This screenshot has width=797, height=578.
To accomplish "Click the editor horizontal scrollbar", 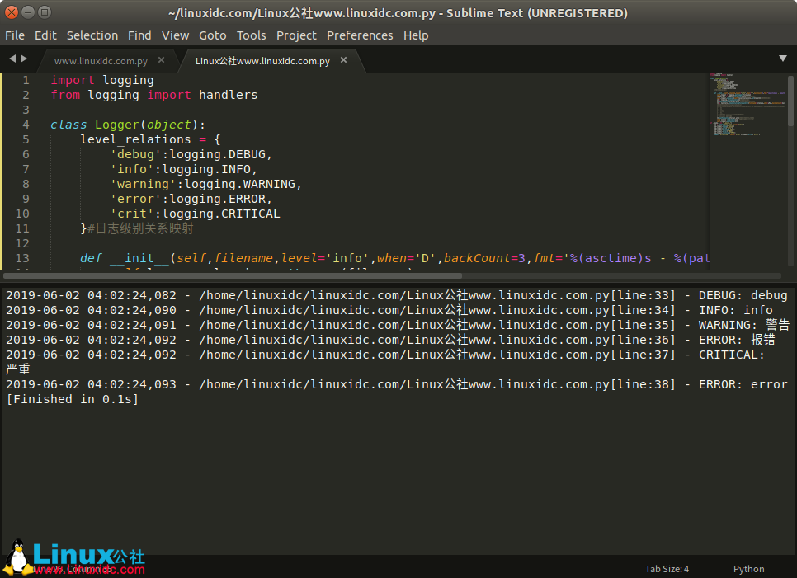I will (x=233, y=275).
